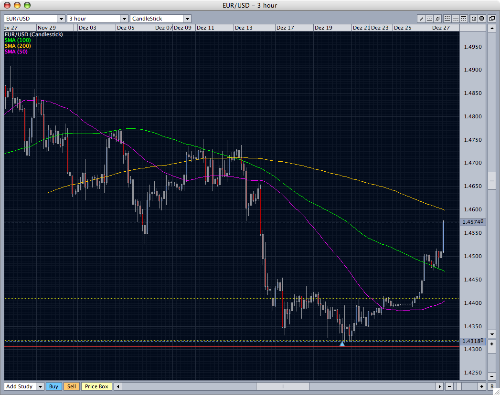
Task: Click the dark theme circle icon
Action: [x=480, y=18]
